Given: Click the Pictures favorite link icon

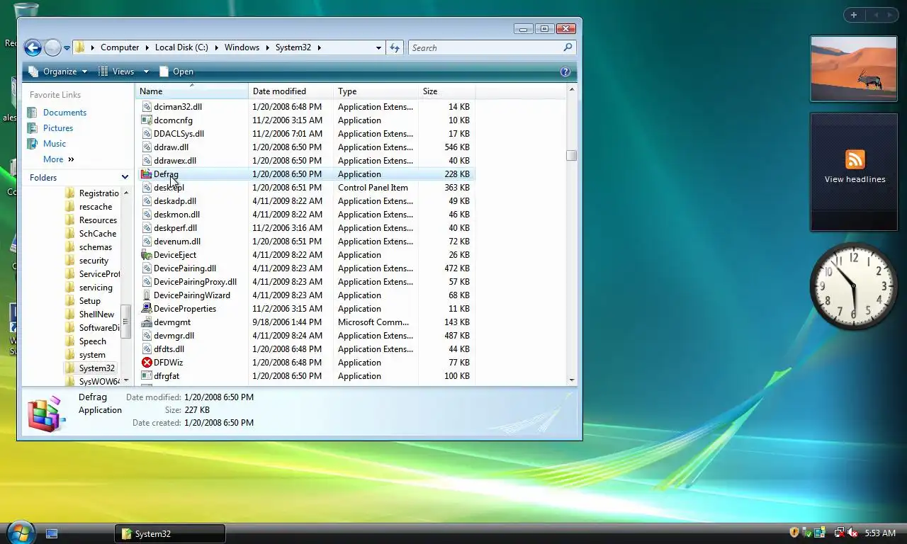Looking at the screenshot, I should tap(32, 128).
